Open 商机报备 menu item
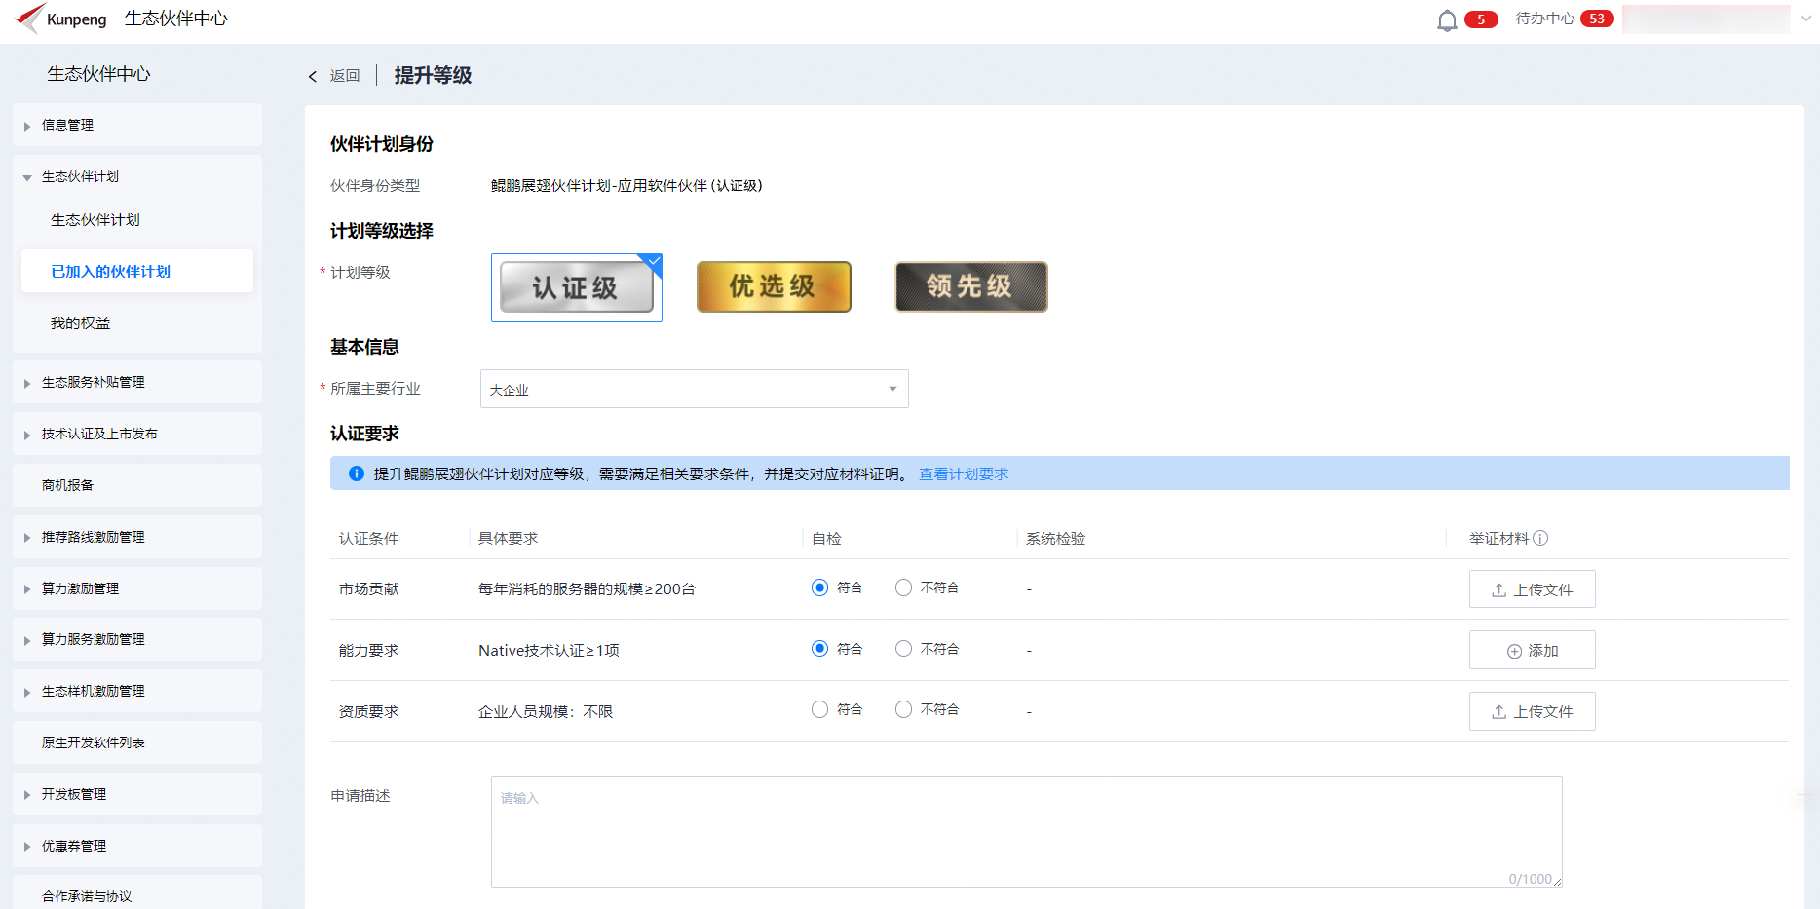1820x909 pixels. pyautogui.click(x=137, y=485)
